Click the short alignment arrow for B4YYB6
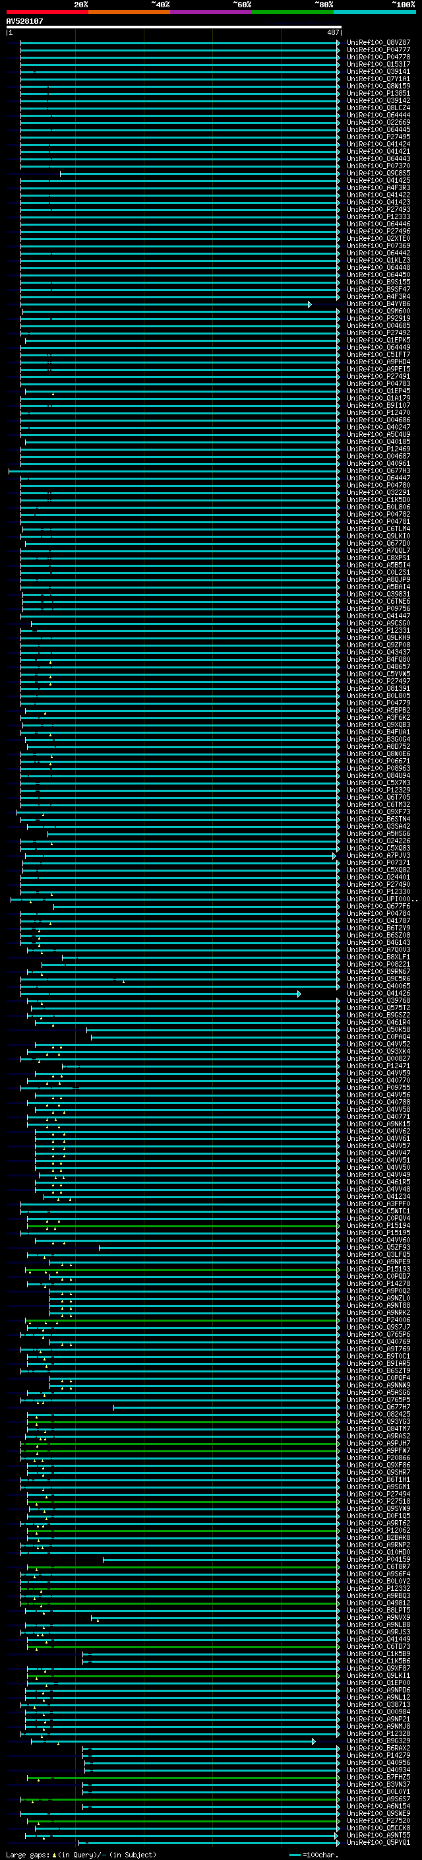 pyautogui.click(x=310, y=304)
